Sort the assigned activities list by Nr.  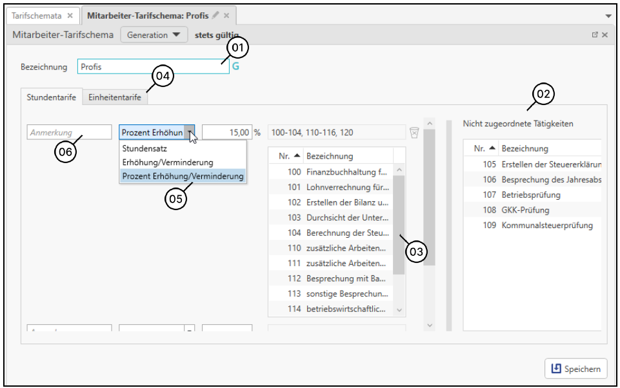click(290, 156)
